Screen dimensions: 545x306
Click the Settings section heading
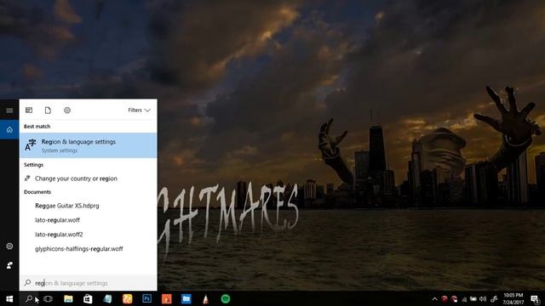33,165
